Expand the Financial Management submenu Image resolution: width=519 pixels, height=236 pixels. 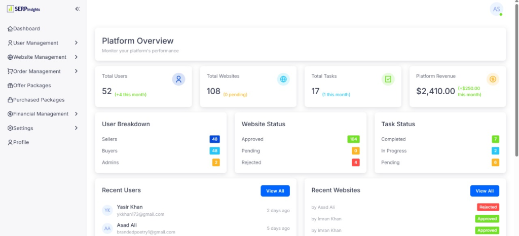coord(76,114)
